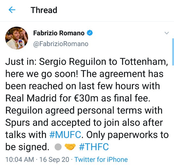Tap the back arrow to leave thread
This screenshot has height=167, width=174.
pyautogui.click(x=12, y=10)
